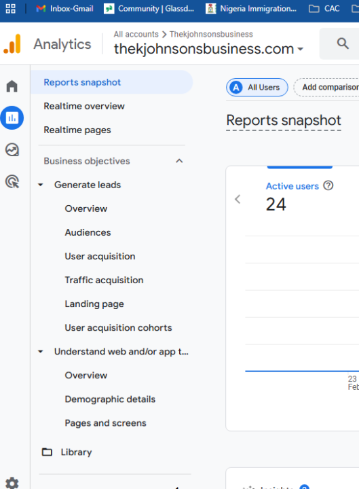Select the Active users metric tab

292,186
